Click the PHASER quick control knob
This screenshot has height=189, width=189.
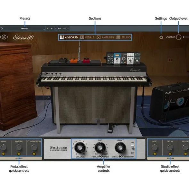point(19,147)
